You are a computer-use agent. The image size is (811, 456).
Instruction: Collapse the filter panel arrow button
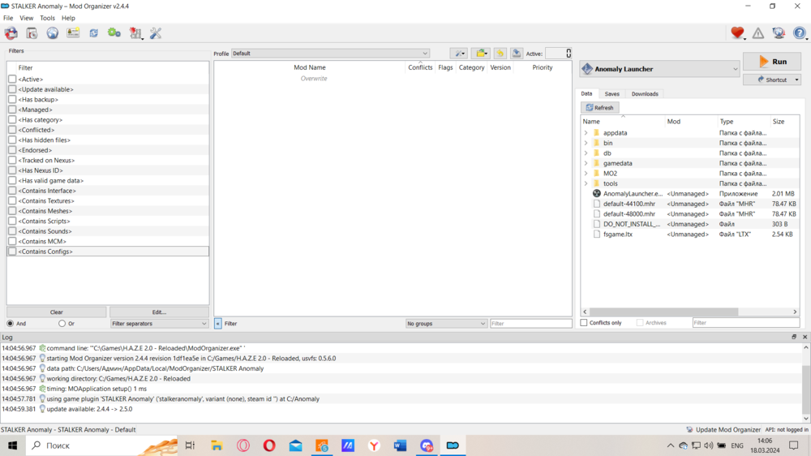(x=217, y=324)
